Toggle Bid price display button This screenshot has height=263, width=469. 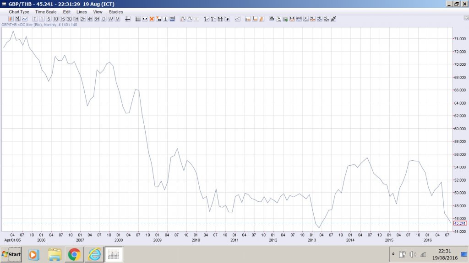coord(292,19)
